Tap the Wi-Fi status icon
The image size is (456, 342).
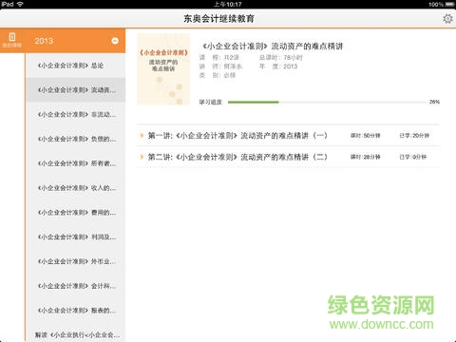point(20,4)
